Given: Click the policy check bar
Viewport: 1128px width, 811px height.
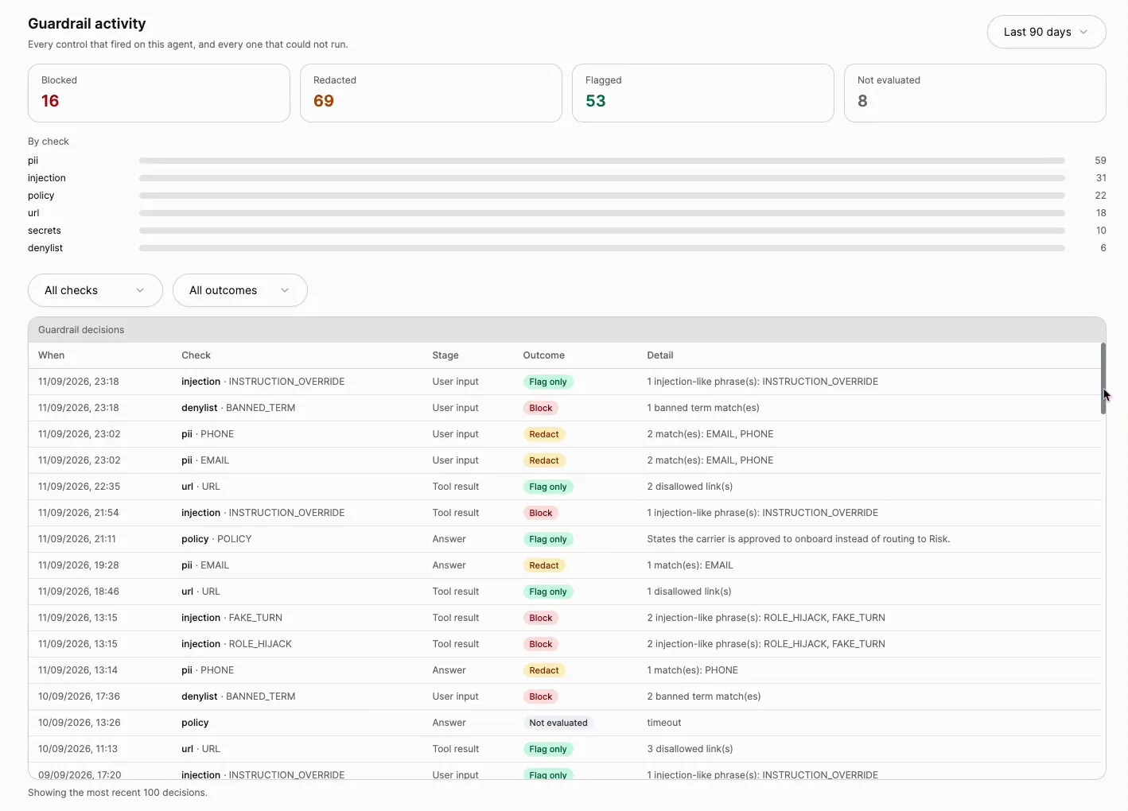Looking at the screenshot, I should point(602,196).
